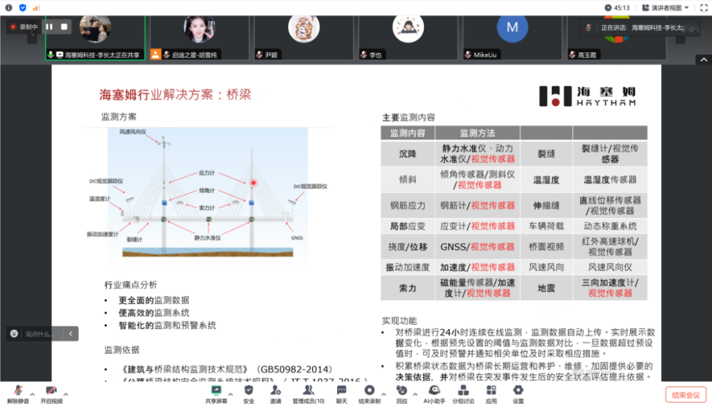Viewport: 712px width, 407px height.
Task: Click the blue security shield icon
Action: click(22, 8)
